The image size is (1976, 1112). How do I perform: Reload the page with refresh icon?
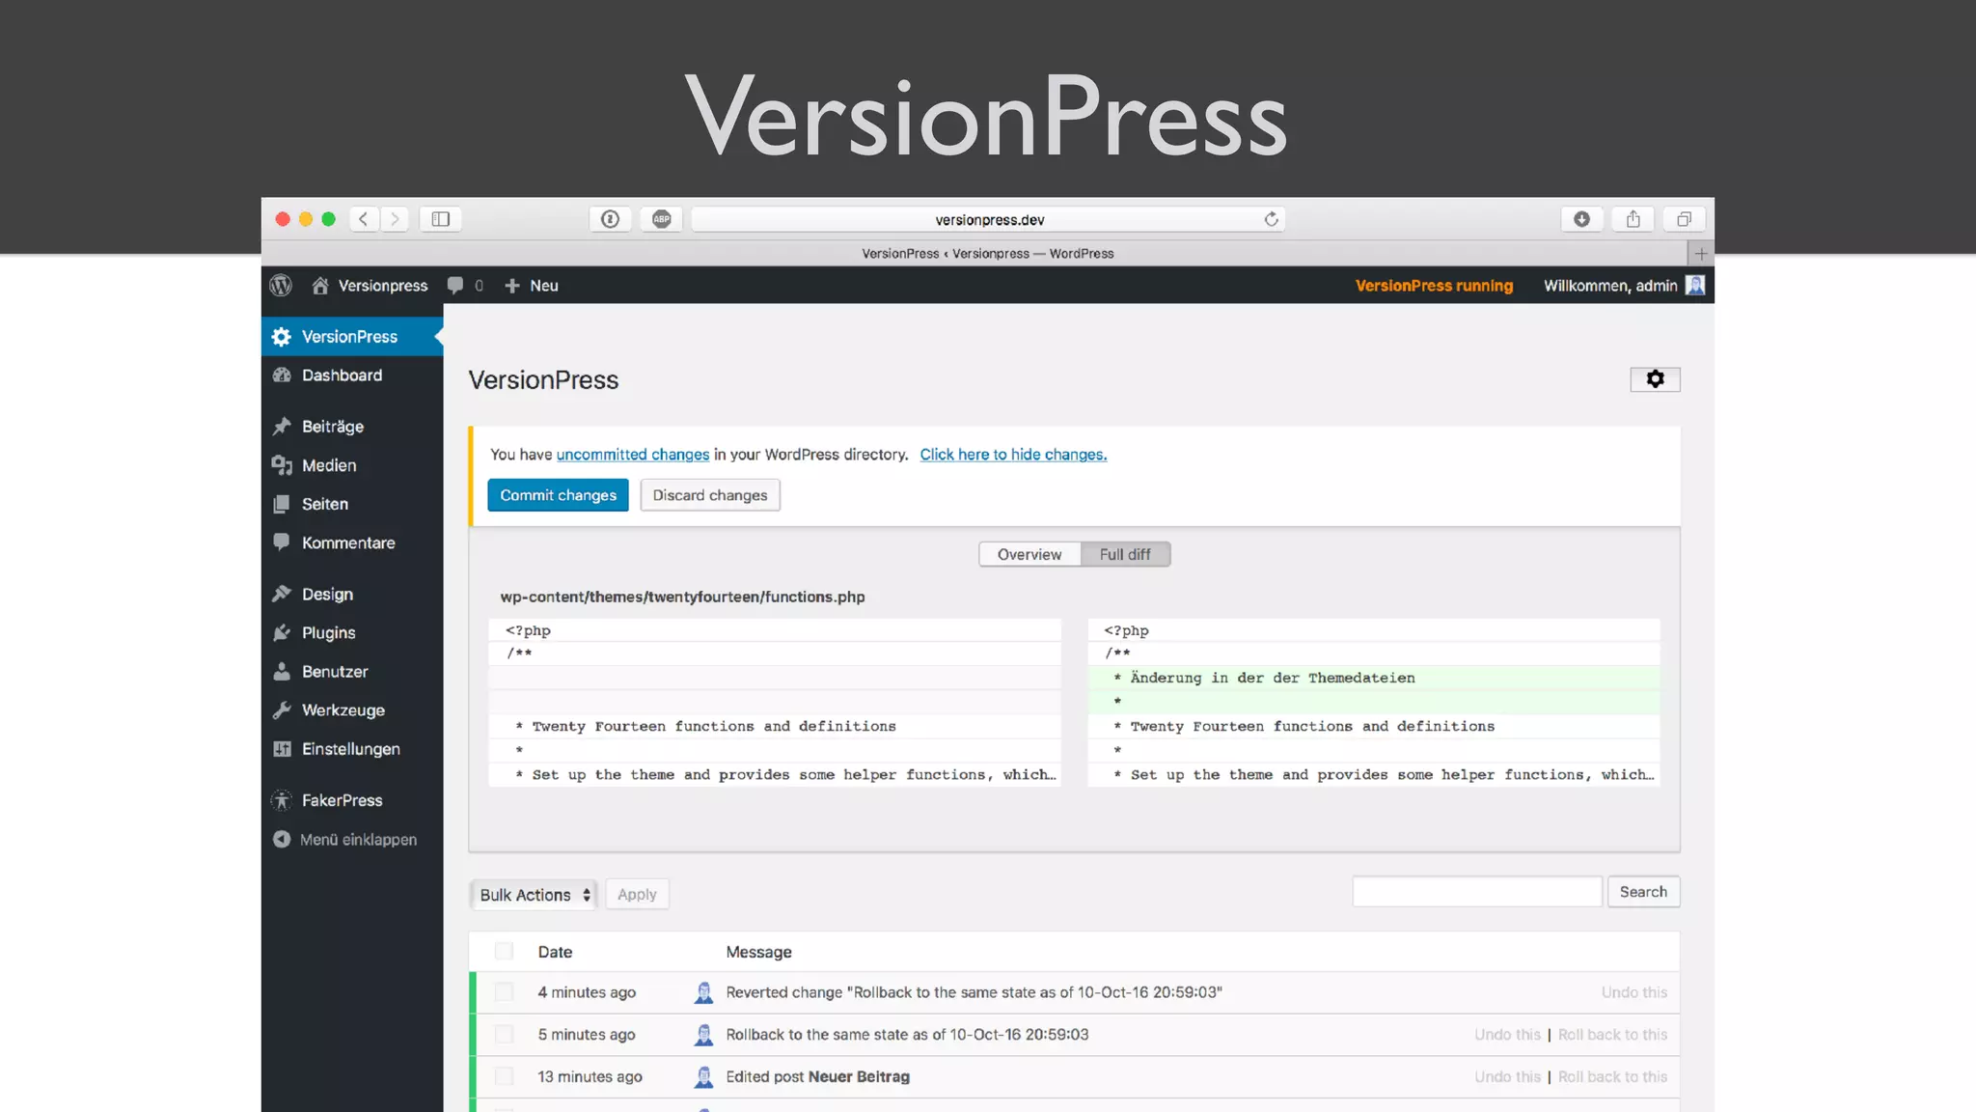point(1271,219)
